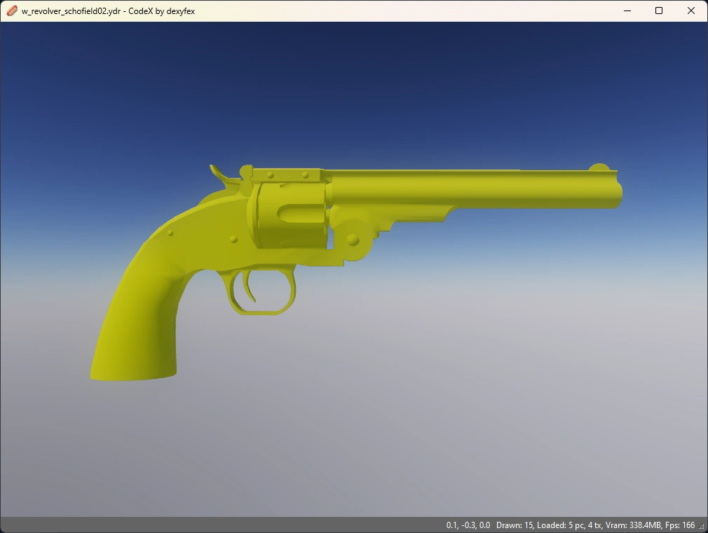Click the "Vram: 338.4MB" status text

point(634,525)
